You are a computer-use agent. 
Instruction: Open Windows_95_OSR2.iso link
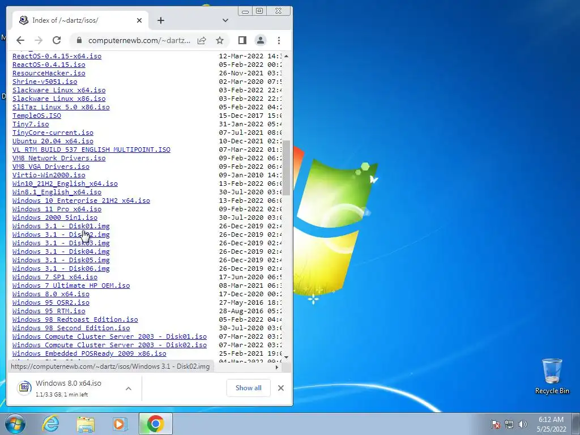click(x=50, y=303)
